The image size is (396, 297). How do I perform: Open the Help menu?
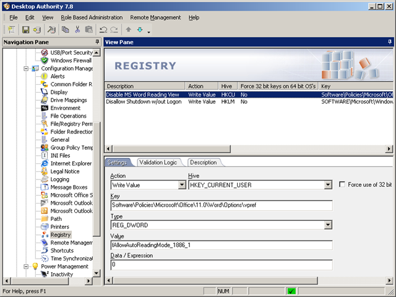click(194, 17)
